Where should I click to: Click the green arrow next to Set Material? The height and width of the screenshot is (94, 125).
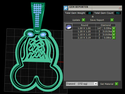pyautogui.click(x=117, y=84)
